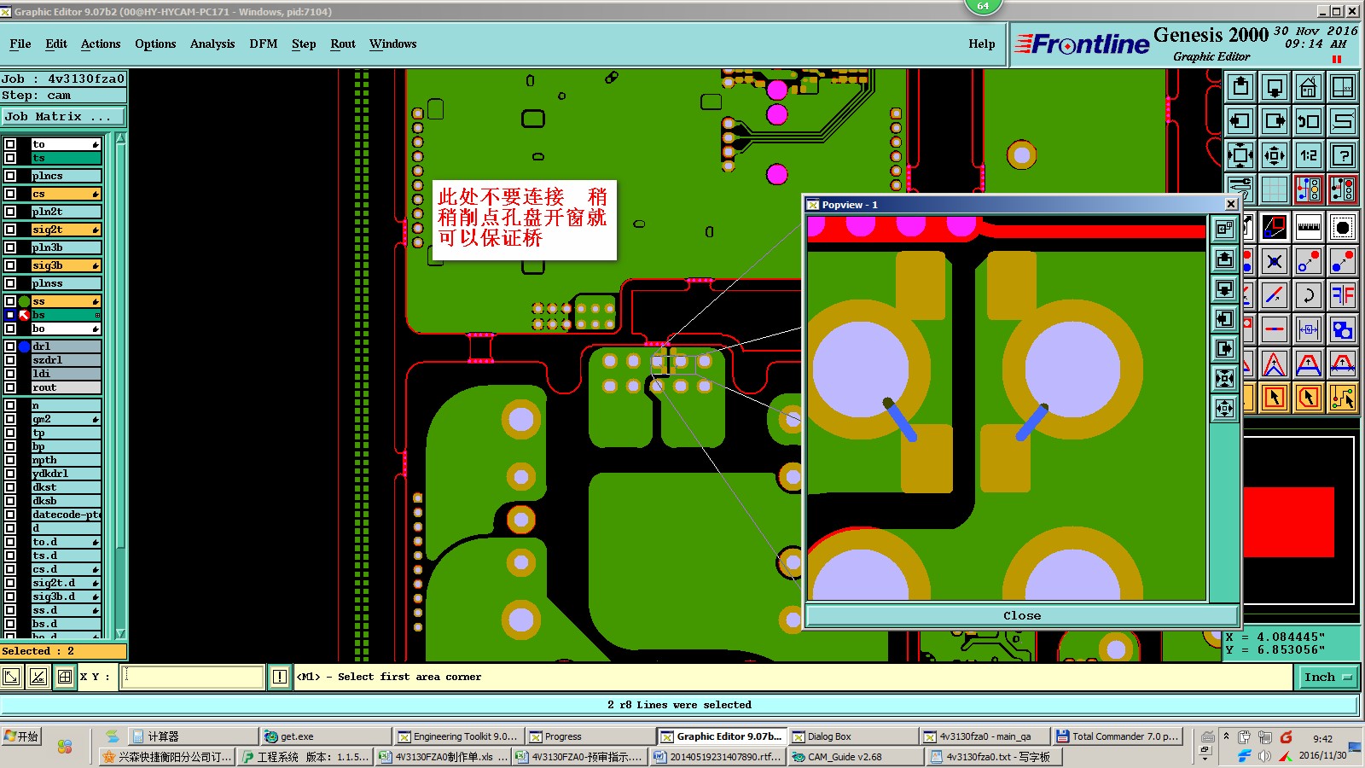Image resolution: width=1365 pixels, height=768 pixels.
Task: Click the arrow on layer gm2 row
Action: point(96,420)
